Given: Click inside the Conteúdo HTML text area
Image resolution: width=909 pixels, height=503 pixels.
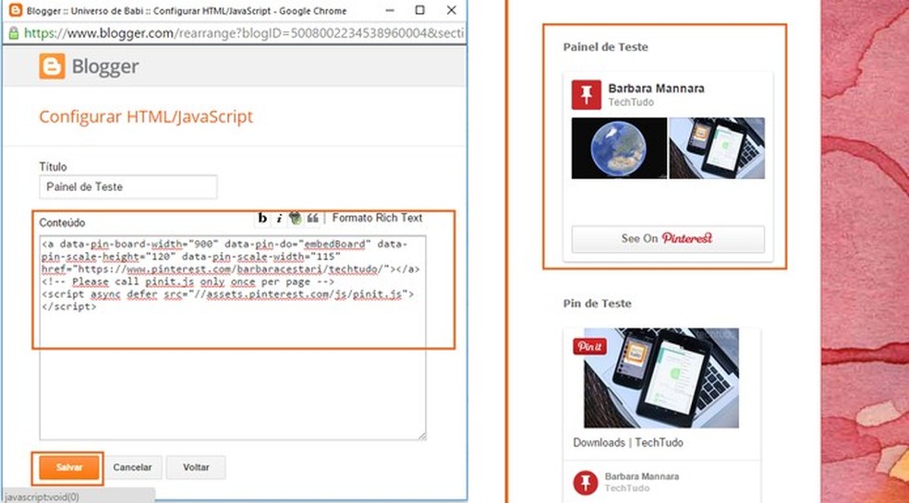Looking at the screenshot, I should pyautogui.click(x=233, y=337).
